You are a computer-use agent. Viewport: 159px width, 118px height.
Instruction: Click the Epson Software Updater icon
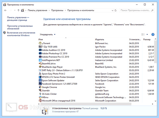[x=40, y=80]
